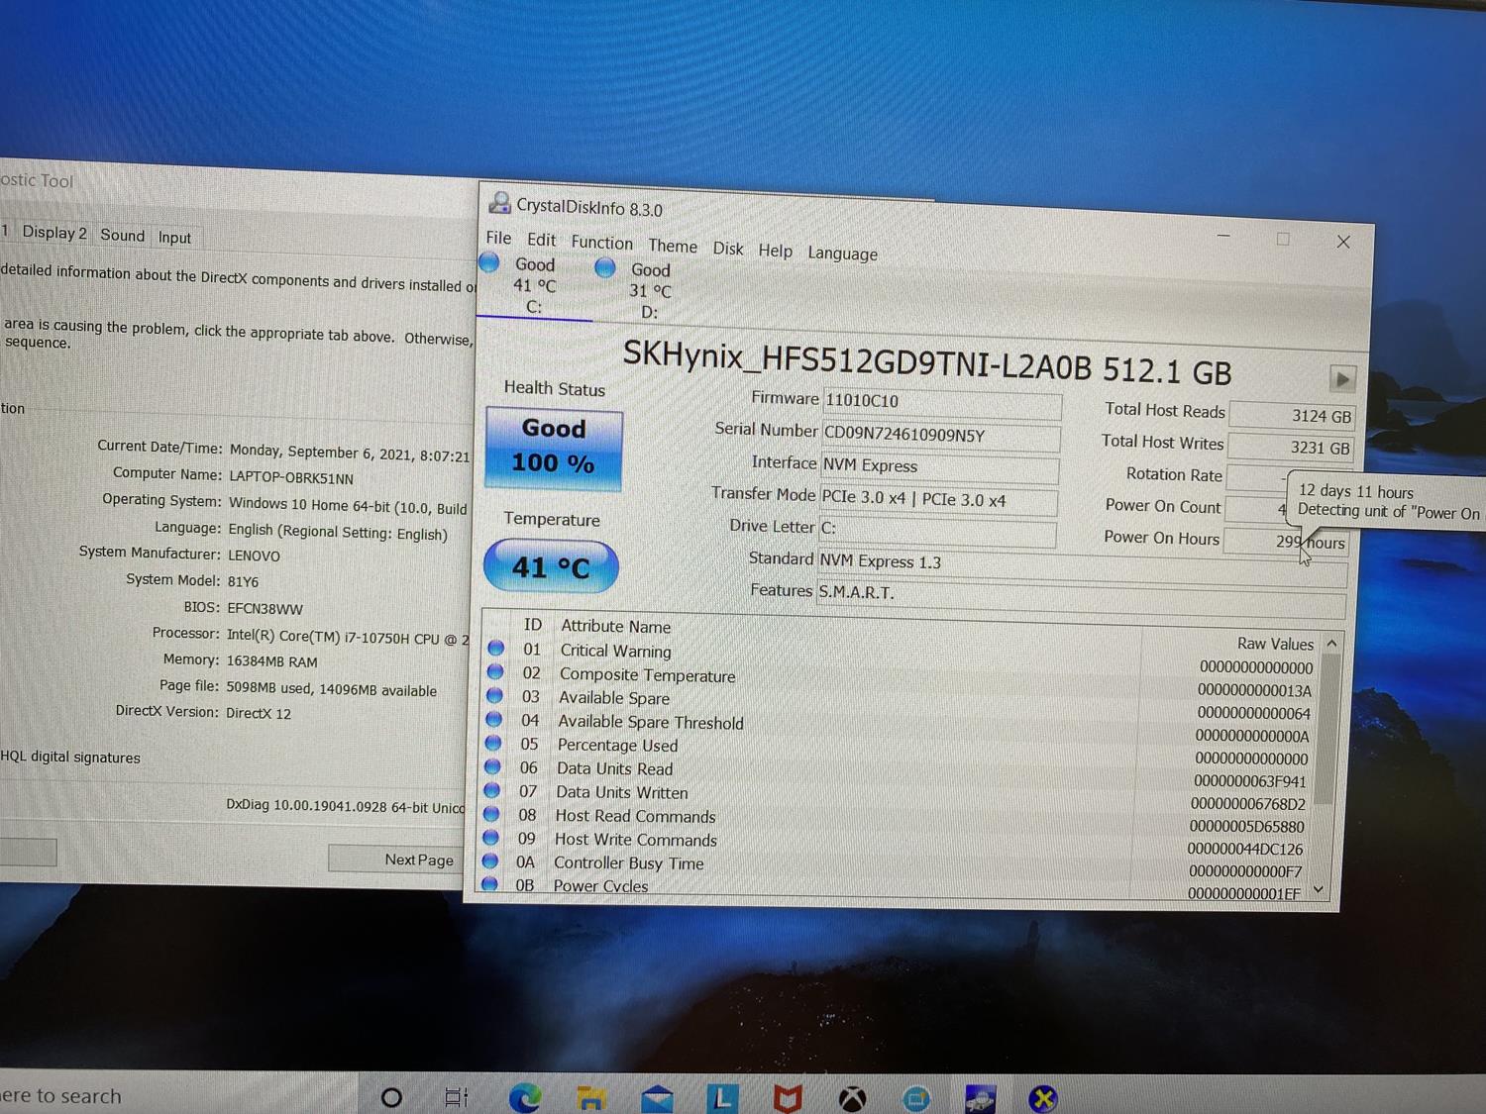Open the Mail app from the taskbar
This screenshot has height=1114, width=1486.
click(x=657, y=1098)
